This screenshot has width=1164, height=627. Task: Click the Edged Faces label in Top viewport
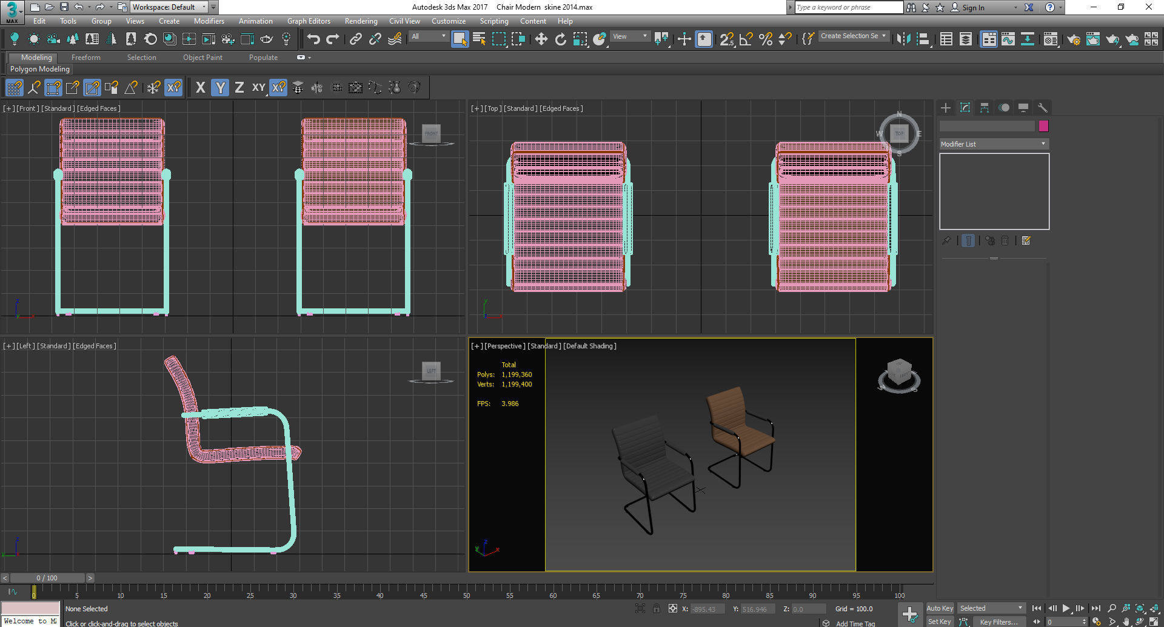pos(561,108)
